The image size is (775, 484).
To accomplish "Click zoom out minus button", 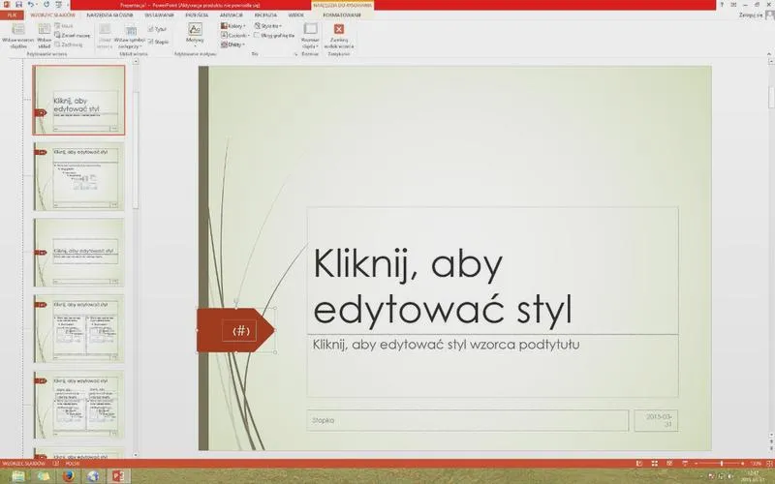I will tap(696, 464).
